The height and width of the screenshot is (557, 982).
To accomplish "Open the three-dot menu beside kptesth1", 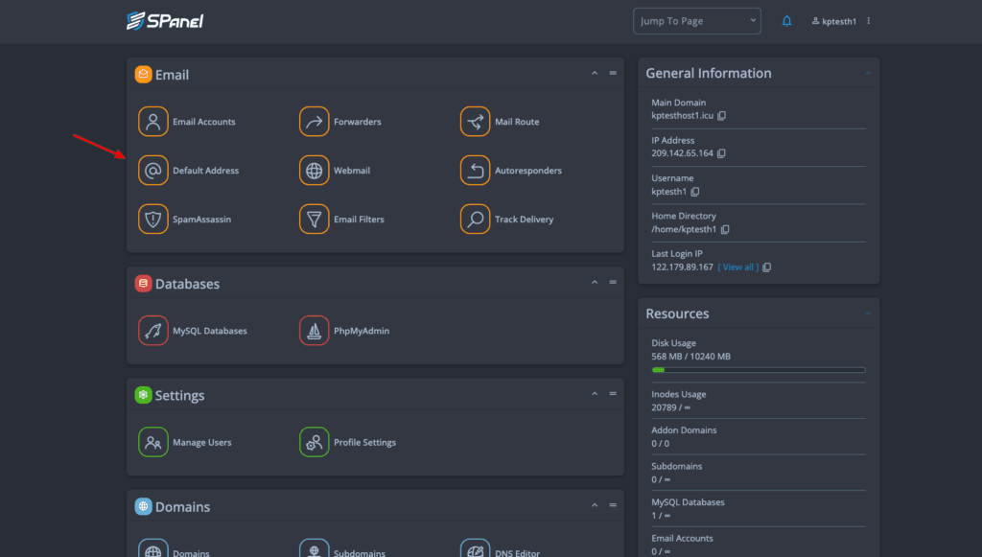I will 869,21.
